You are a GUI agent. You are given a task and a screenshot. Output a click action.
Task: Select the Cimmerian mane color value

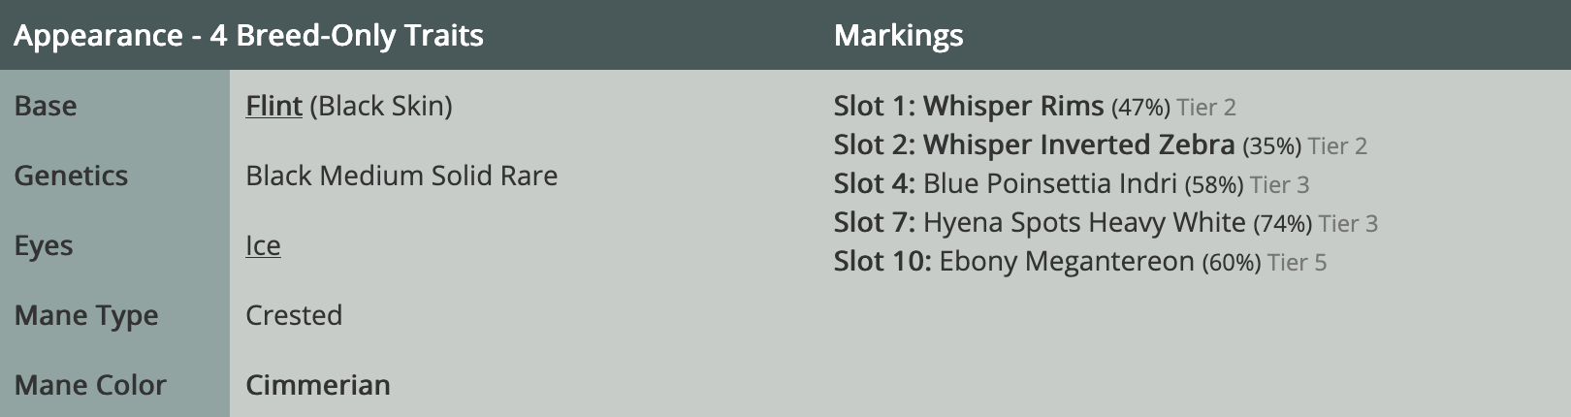[318, 385]
